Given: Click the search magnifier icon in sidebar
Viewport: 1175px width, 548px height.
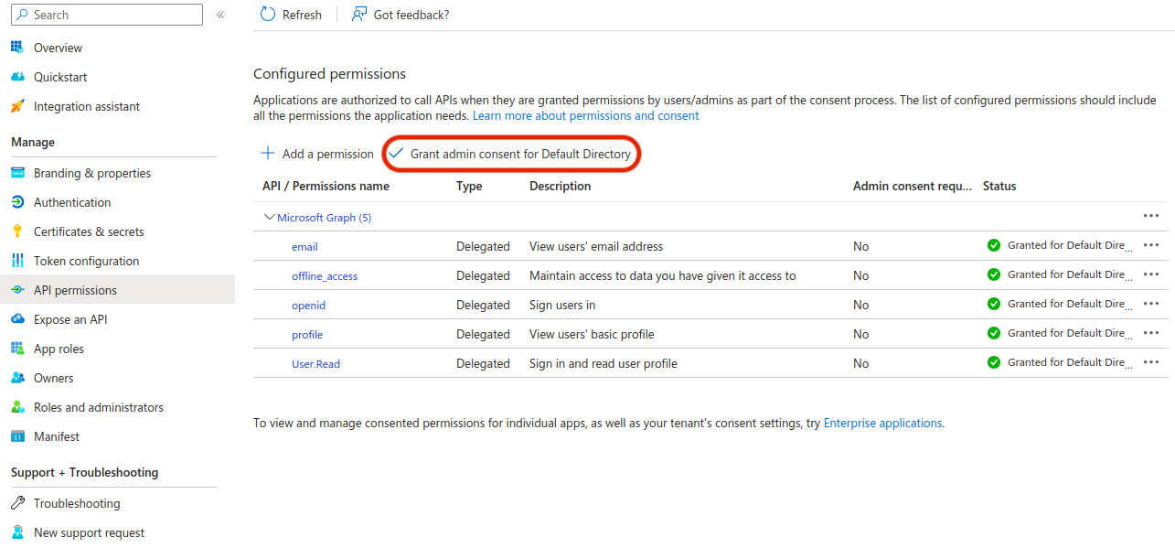Looking at the screenshot, I should (22, 15).
